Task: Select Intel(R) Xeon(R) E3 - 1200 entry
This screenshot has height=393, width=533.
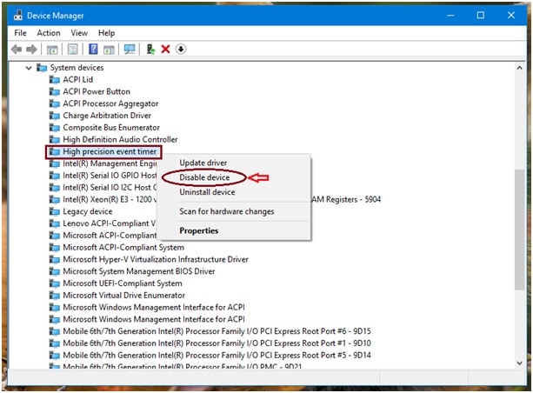Action: [110, 199]
